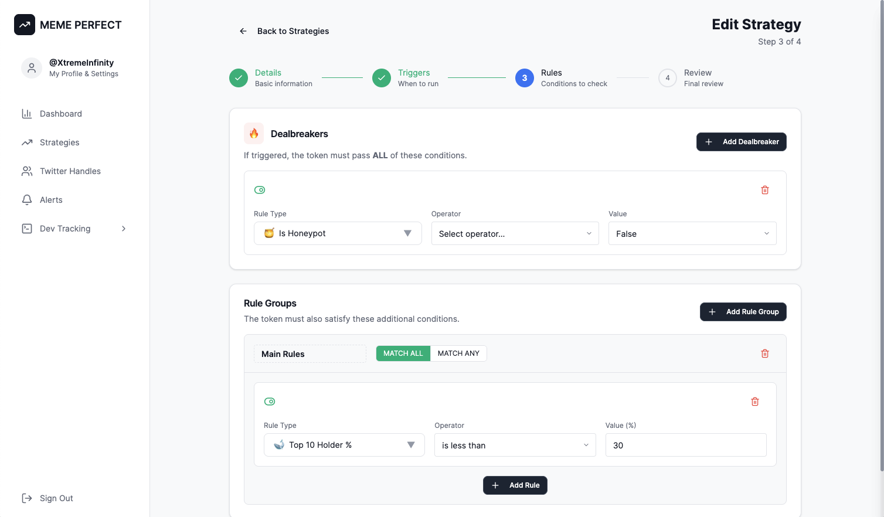Switch Main Rules to MATCH ANY
Viewport: 884px width, 517px height.
(458, 353)
